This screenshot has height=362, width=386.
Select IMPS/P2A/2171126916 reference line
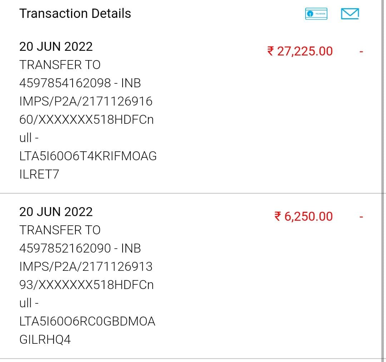(86, 101)
